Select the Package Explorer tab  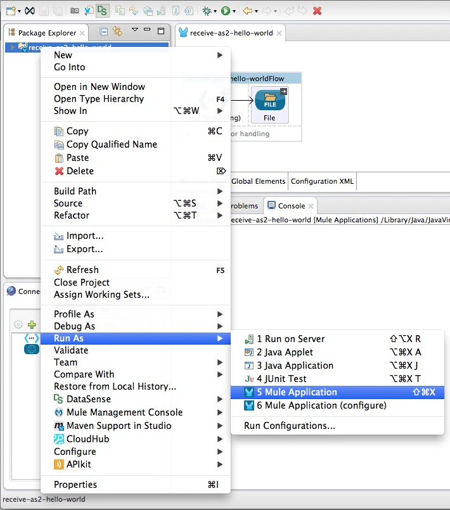[47, 33]
